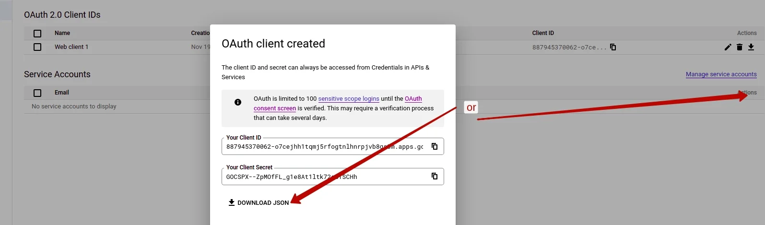Click the truncated client ID 887945370062-o7ce...
765x225 pixels.
[x=569, y=47]
